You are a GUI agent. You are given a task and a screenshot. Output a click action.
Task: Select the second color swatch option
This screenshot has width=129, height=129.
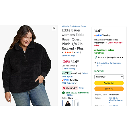77,103
